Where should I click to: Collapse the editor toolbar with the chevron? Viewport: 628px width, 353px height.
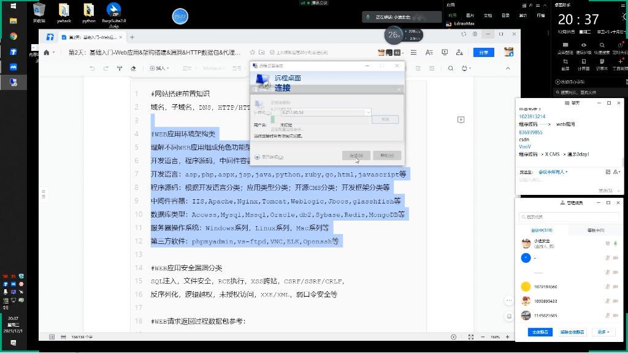coord(508,69)
